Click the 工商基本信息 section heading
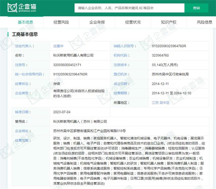The height and width of the screenshot is (189, 216). point(25,34)
